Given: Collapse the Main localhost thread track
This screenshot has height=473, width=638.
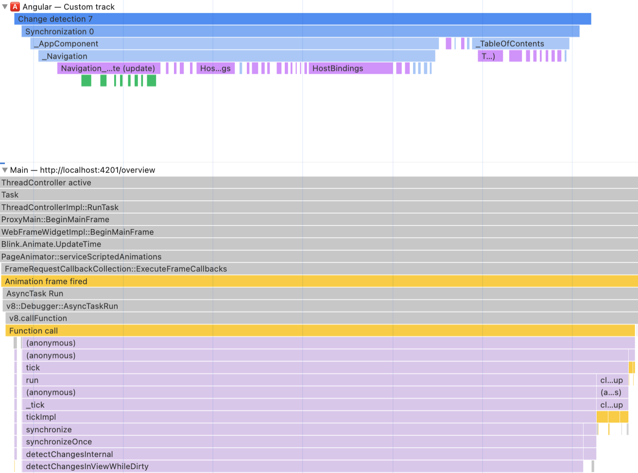Looking at the screenshot, I should (5, 170).
